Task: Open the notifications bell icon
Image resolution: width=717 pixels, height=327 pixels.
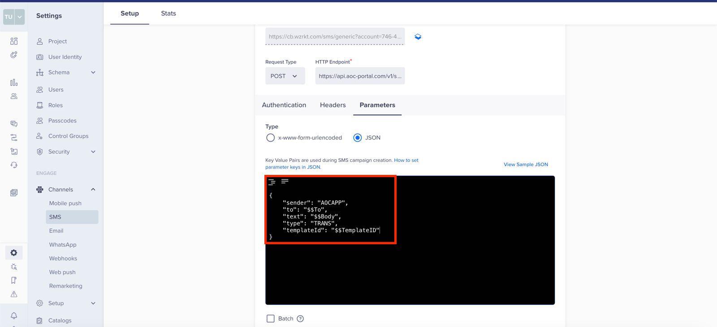Action: pyautogui.click(x=14, y=316)
